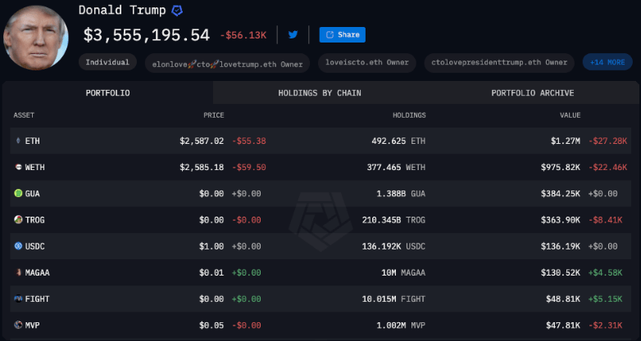Click the MVP token icon
The image size is (641, 341).
pyautogui.click(x=18, y=325)
